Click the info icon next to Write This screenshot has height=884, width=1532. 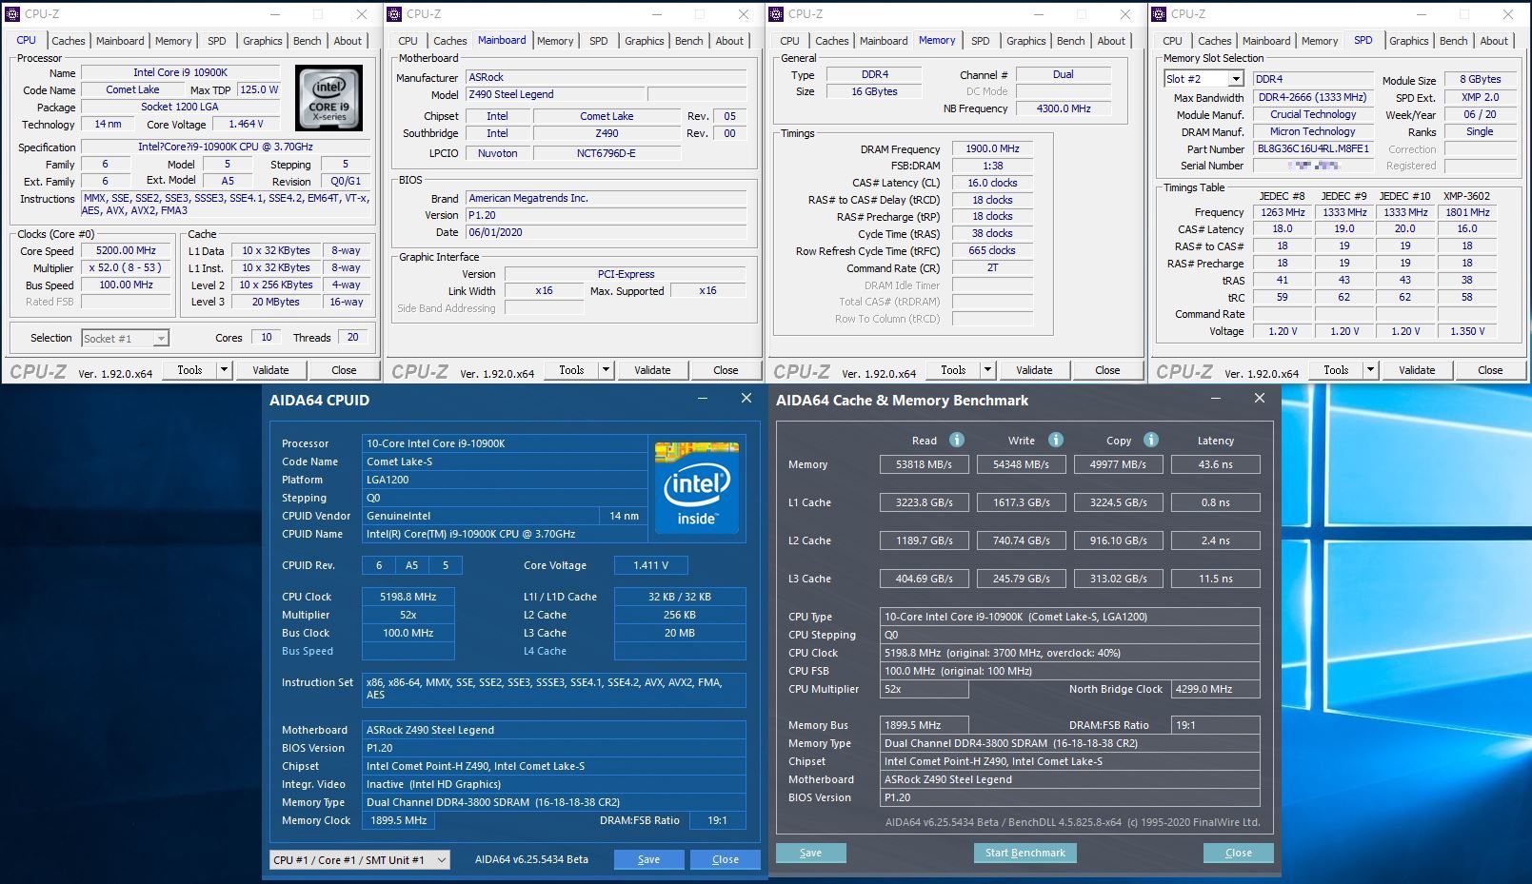coord(1056,440)
